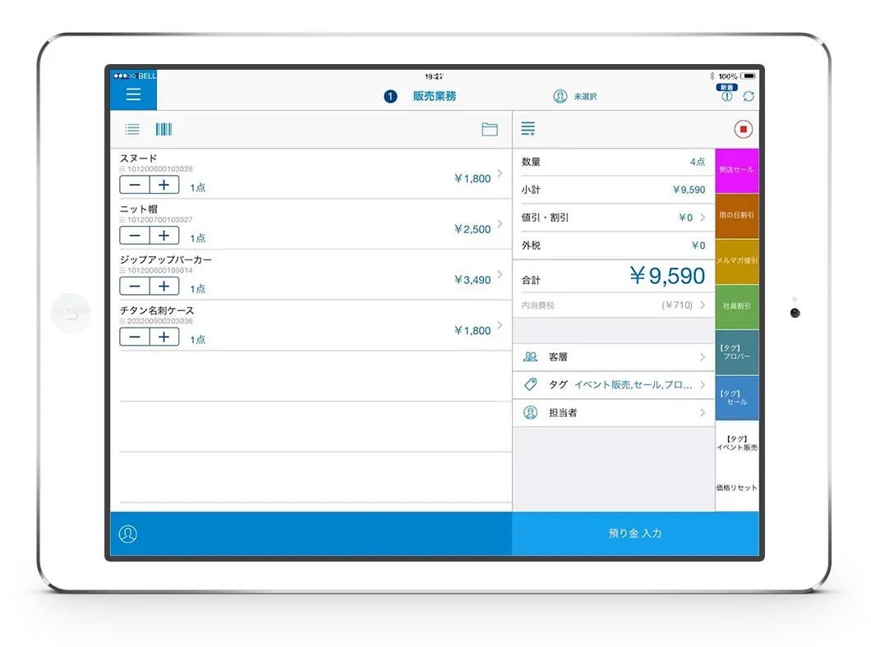Viewport: 871px width, 647px height.
Task: Tap the 担当者 staff icon
Action: click(531, 412)
